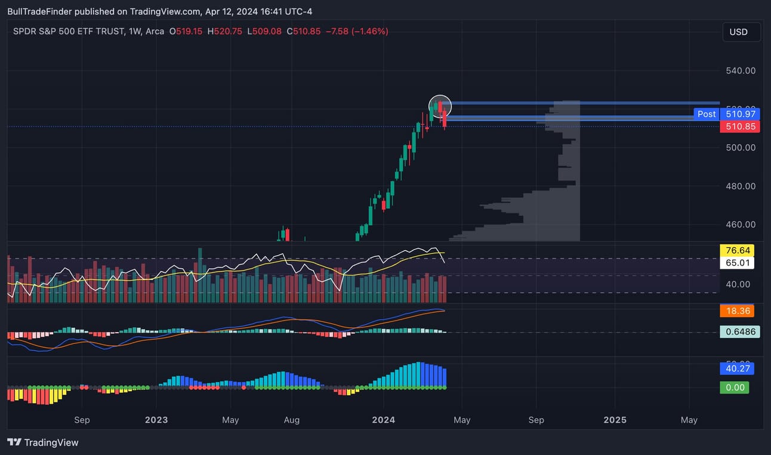
Task: Select the 1W interval label
Action: [x=135, y=31]
